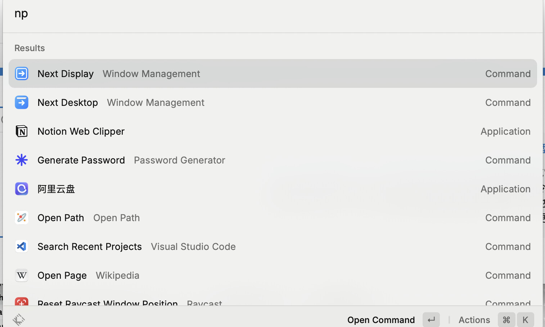545x327 pixels.
Task: Choose the Open Page Wikipedia command
Action: (272, 275)
